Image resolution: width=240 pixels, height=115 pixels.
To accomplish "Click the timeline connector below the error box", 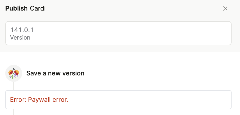I will pyautogui.click(x=13, y=112).
